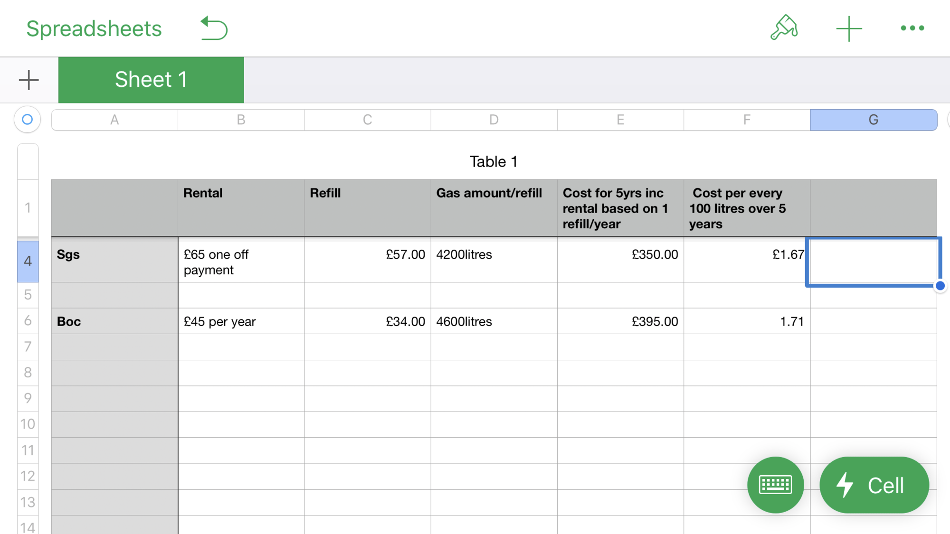Select the Gas amount/refill header cell

click(494, 208)
